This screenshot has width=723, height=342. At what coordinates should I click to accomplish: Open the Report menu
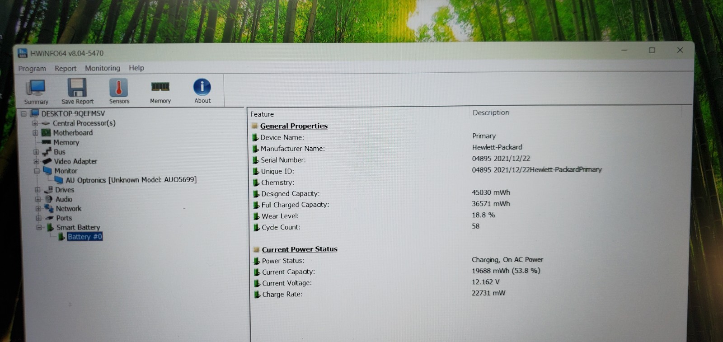66,68
